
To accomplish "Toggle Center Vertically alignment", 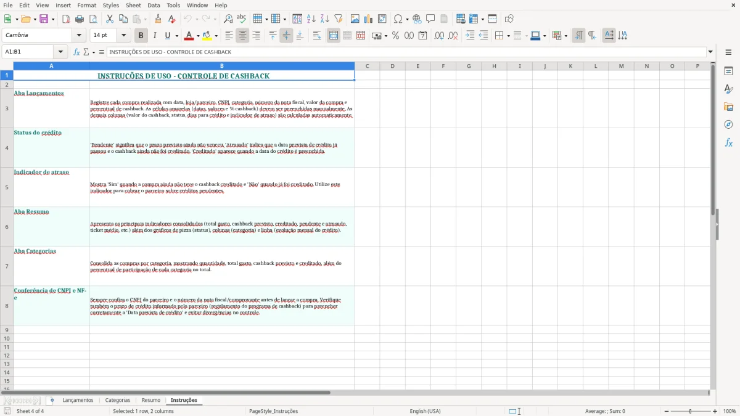I will (286, 36).
